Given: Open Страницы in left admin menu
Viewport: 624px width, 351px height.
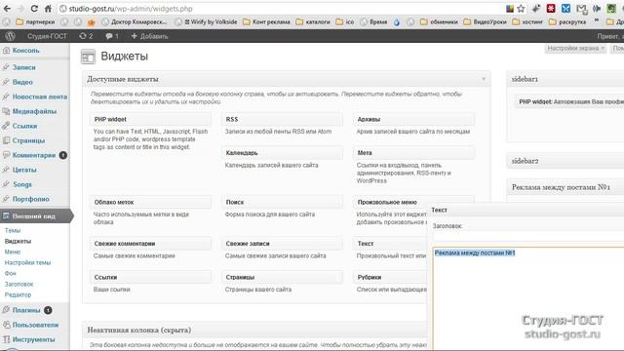Looking at the screenshot, I should 28,140.
